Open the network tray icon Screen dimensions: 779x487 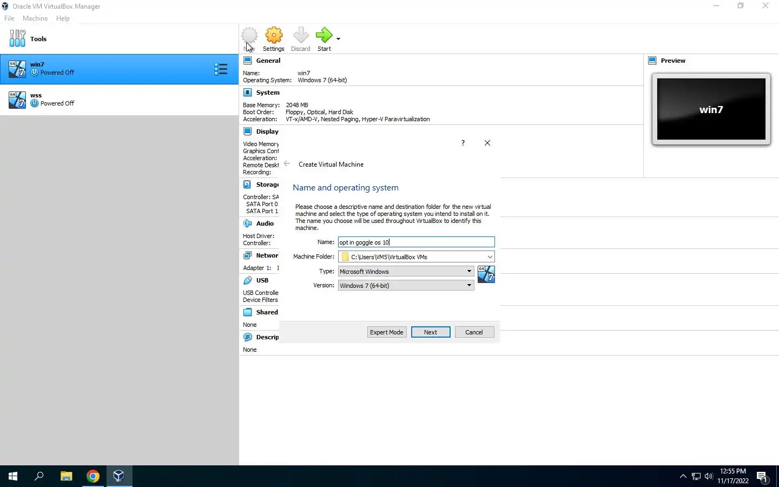(696, 477)
